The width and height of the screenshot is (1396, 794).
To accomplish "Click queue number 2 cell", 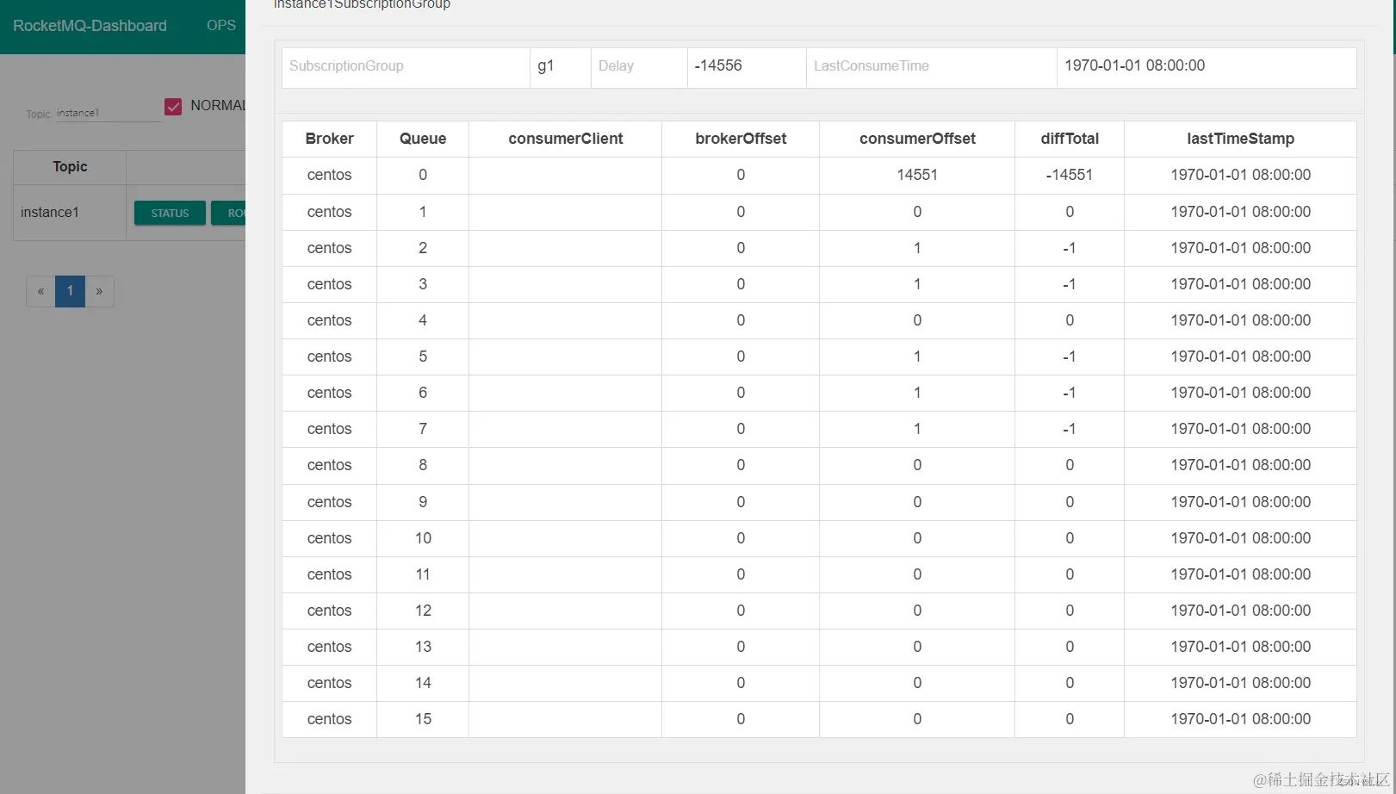I will [x=423, y=248].
